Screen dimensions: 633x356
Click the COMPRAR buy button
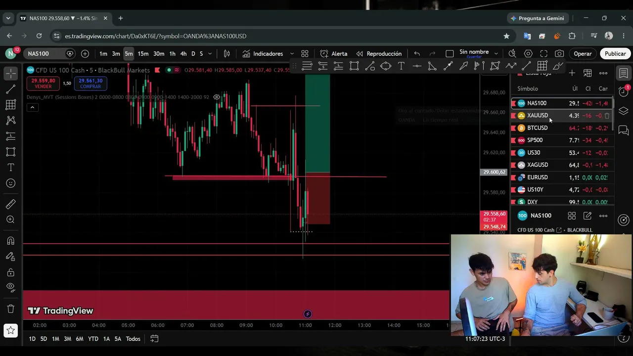[90, 83]
